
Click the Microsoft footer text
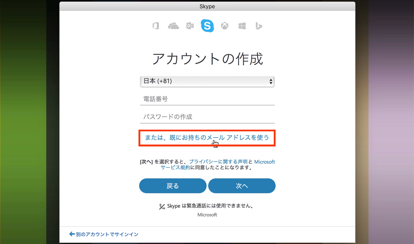[x=207, y=215]
